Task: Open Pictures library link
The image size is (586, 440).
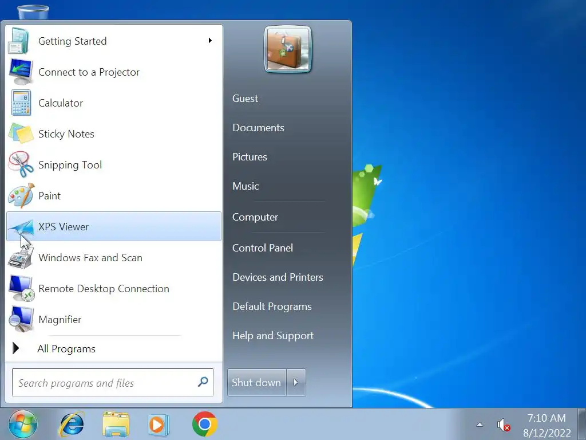Action: [250, 157]
